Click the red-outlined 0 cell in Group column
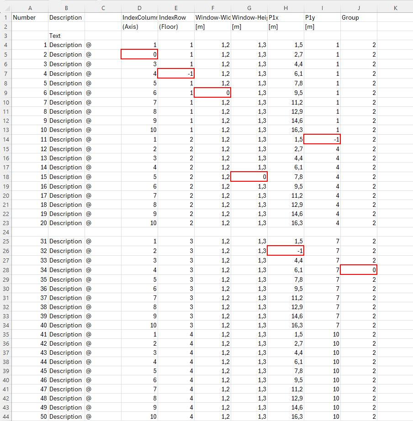Viewport: 413px width, 421px height. (x=359, y=270)
